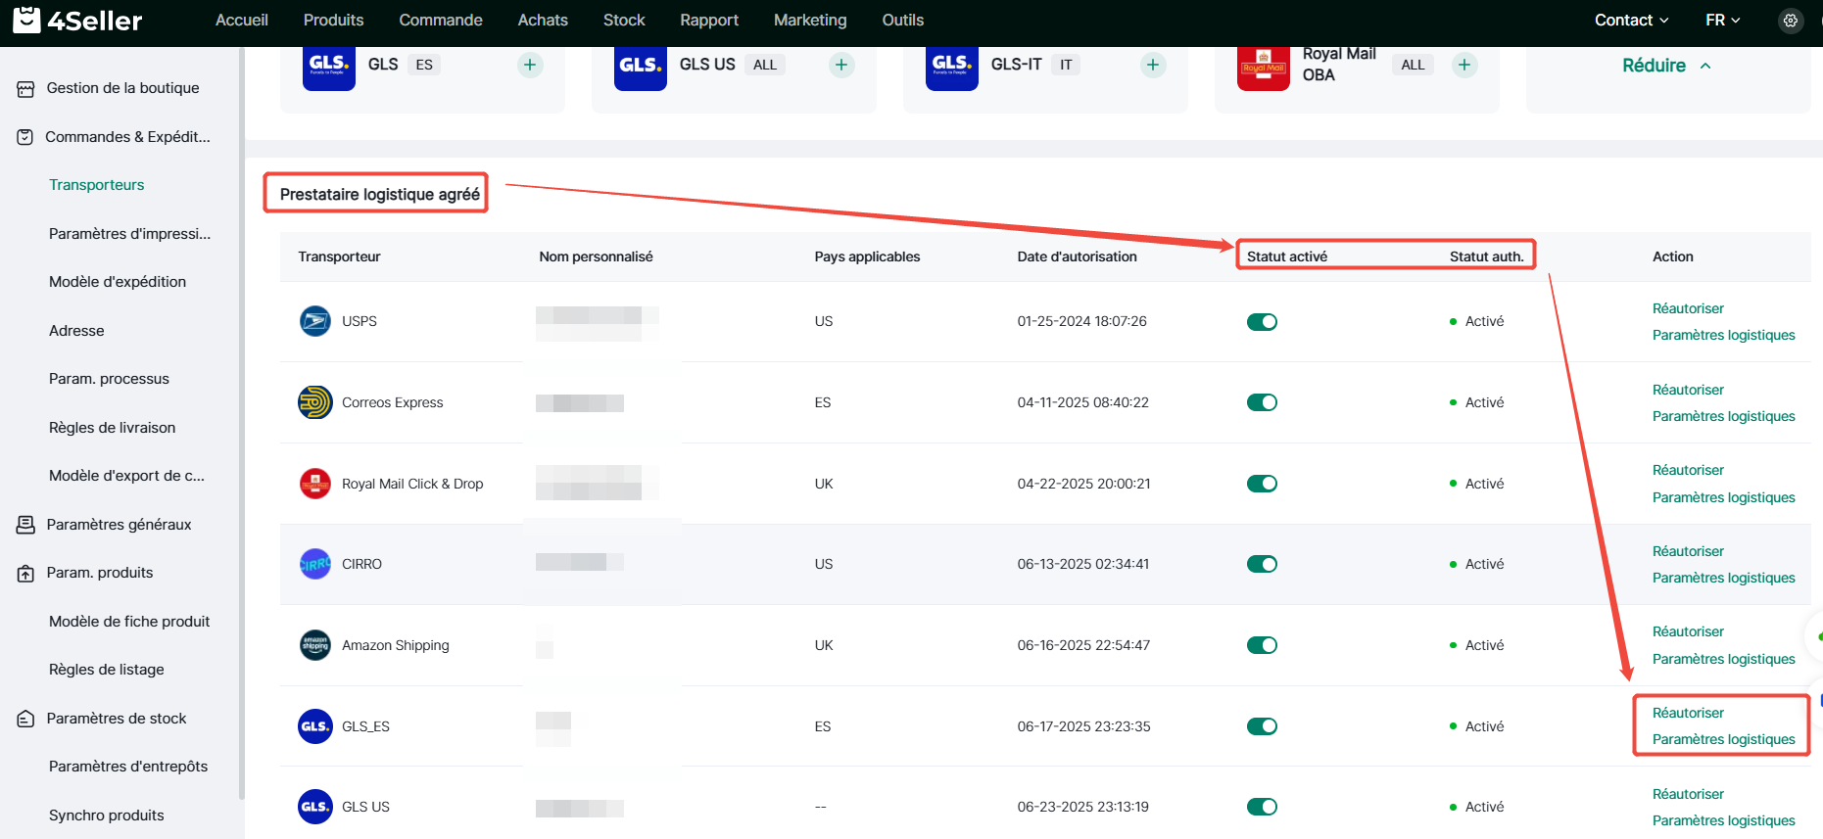Add the GLS US carrier
The height and width of the screenshot is (839, 1823).
[841, 65]
